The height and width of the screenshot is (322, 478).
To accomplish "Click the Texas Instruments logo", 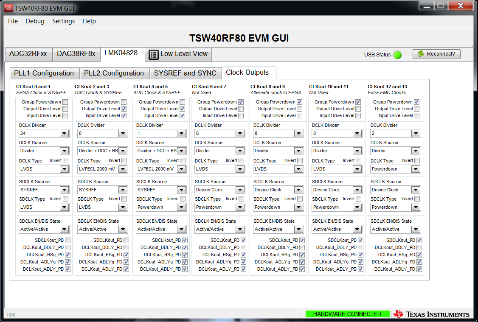I will coord(432,314).
